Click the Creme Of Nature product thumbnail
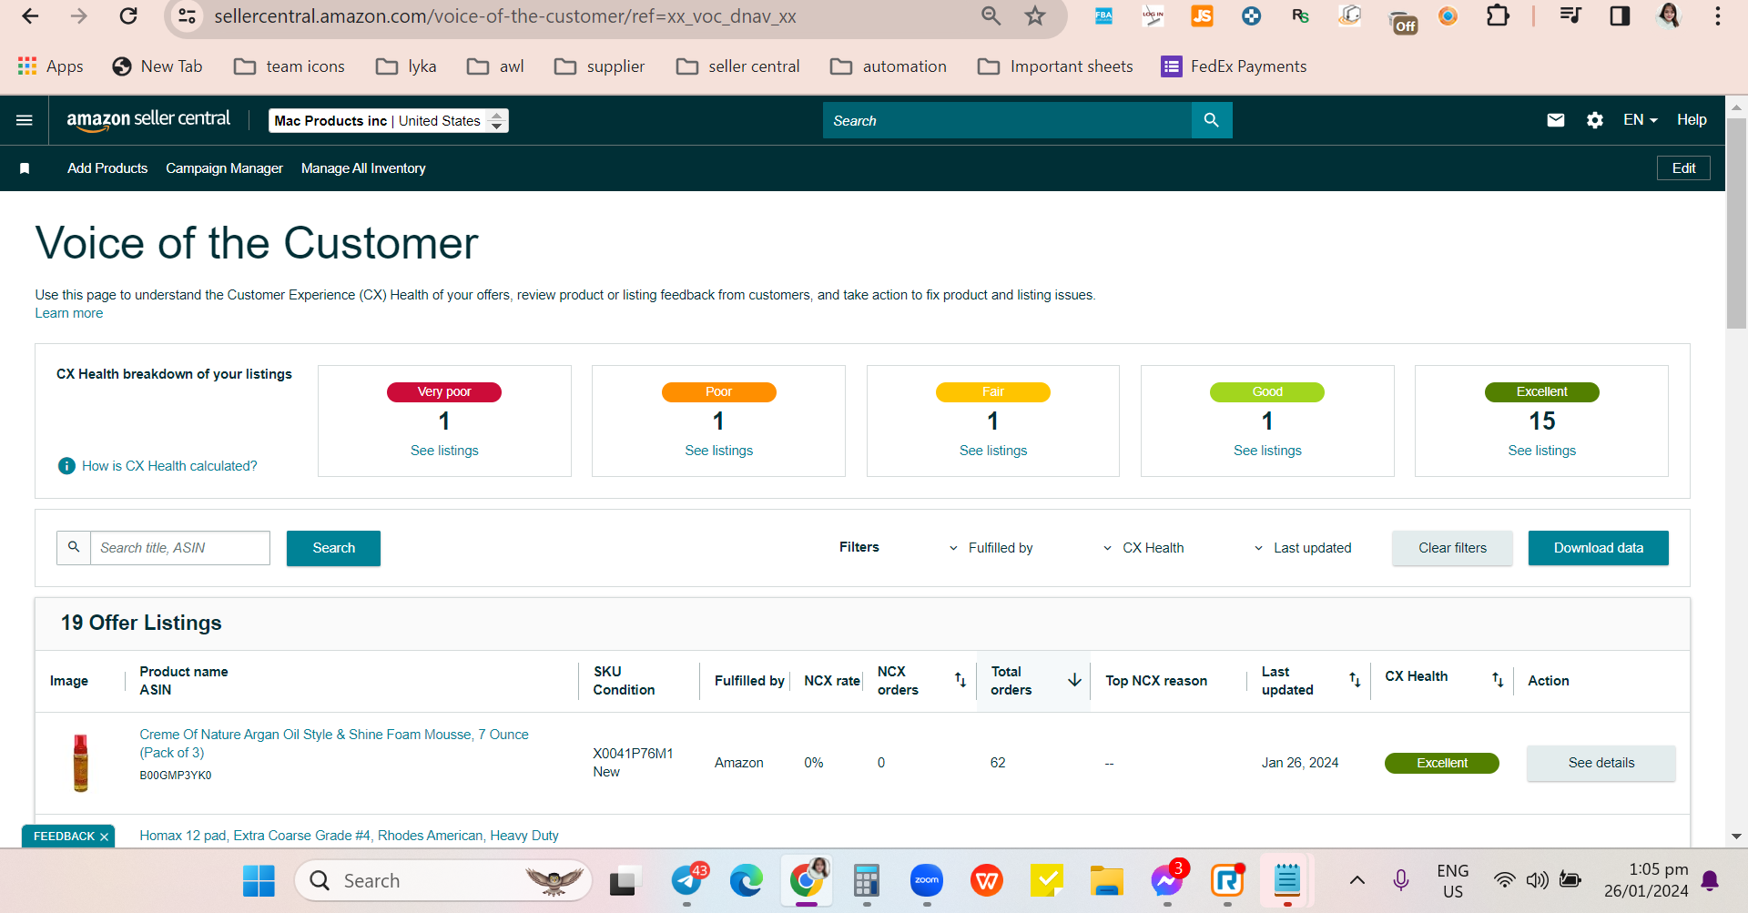Viewport: 1748px width, 913px height. coord(81,763)
